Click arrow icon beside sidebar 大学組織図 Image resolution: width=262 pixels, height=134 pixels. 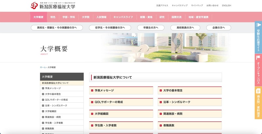(43, 111)
